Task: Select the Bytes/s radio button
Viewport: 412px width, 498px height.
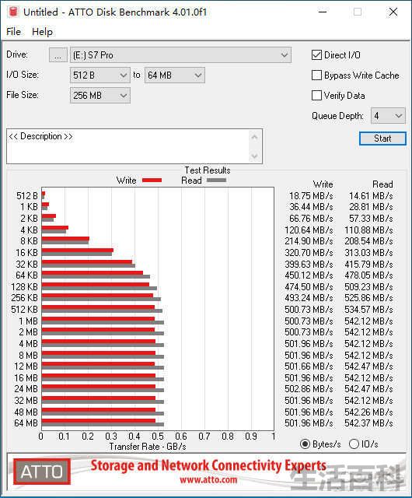Action: coord(305,444)
